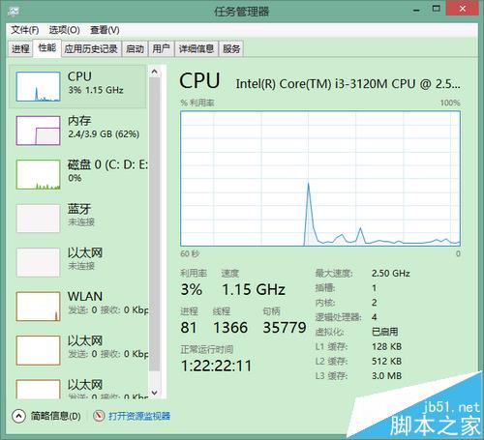The height and width of the screenshot is (440, 484).
Task: Select the CPU mini graph thumbnail
Action: click(38, 86)
